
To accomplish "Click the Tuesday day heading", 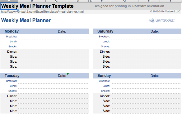I will pyautogui.click(x=12, y=76).
